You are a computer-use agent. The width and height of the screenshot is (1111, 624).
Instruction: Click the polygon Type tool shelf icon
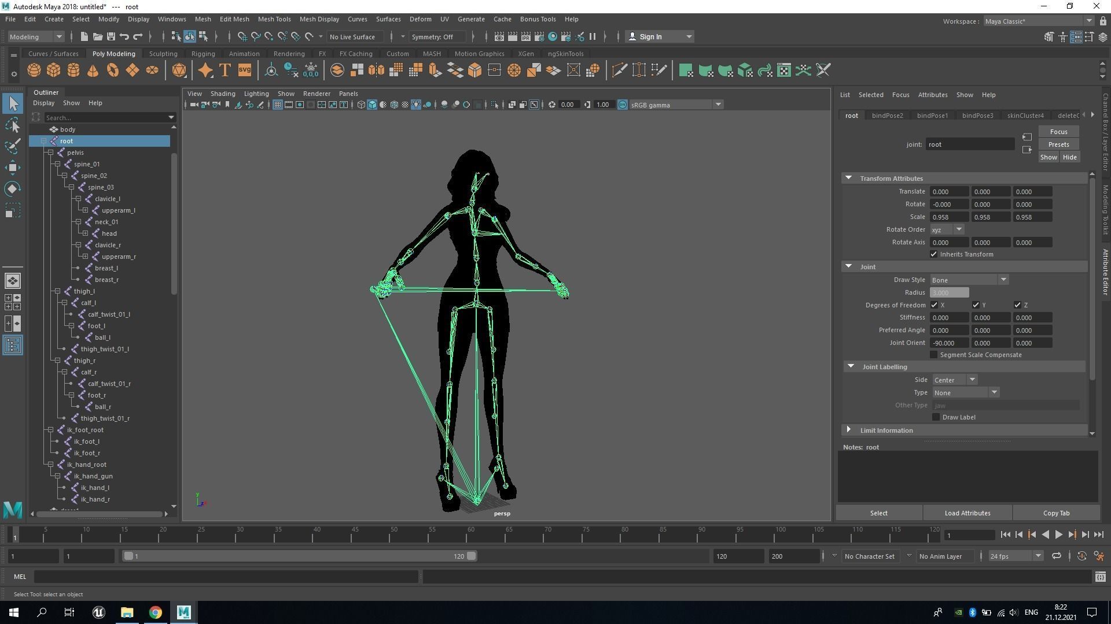pyautogui.click(x=225, y=70)
